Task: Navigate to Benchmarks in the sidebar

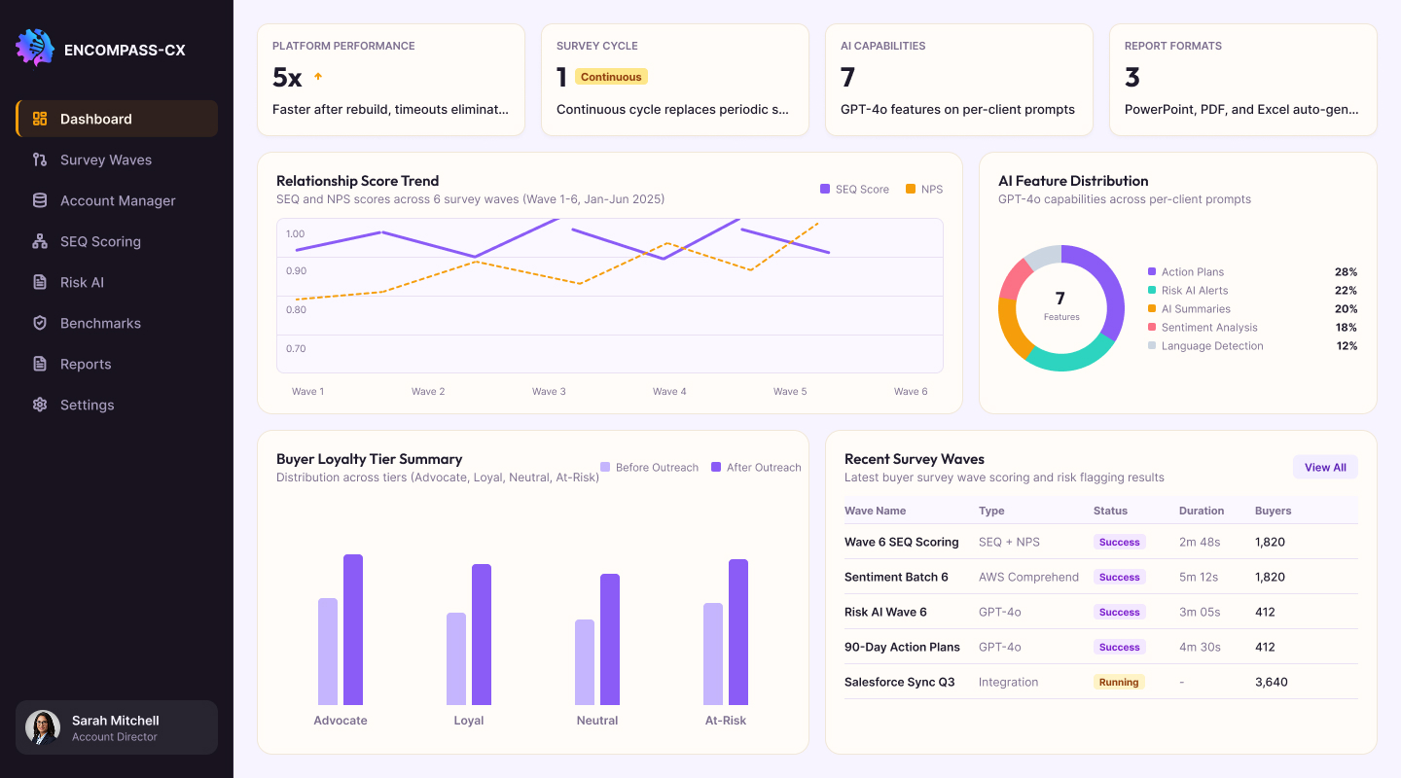Action: [117, 323]
